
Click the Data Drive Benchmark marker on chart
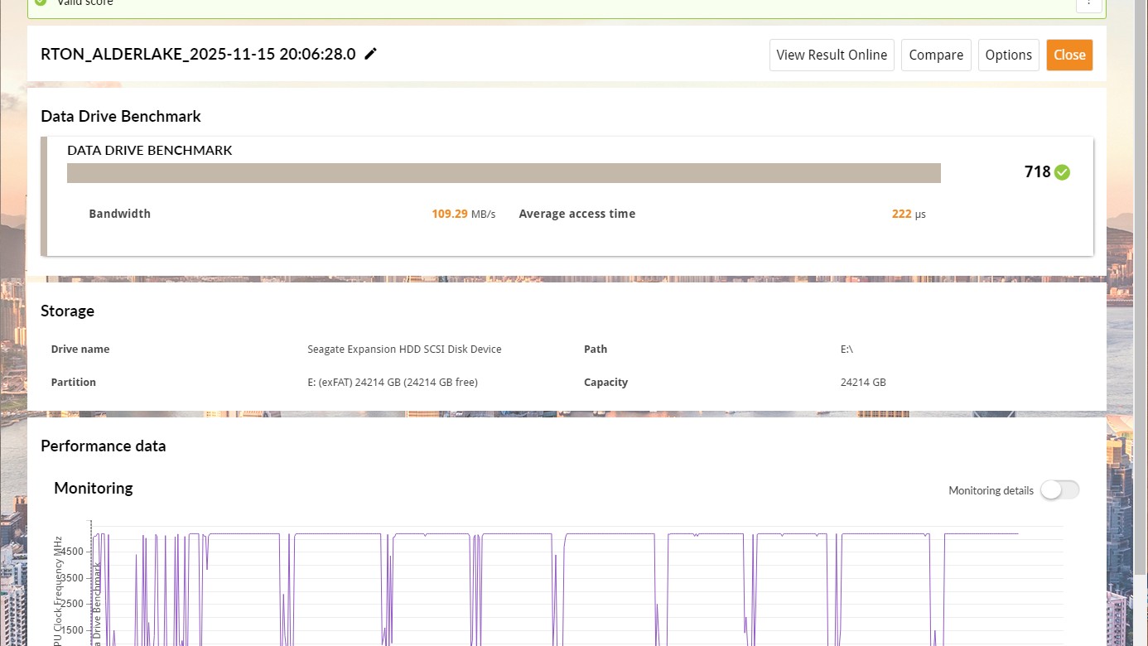pos(96,605)
